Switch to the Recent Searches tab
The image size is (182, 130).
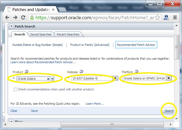tap(68, 34)
